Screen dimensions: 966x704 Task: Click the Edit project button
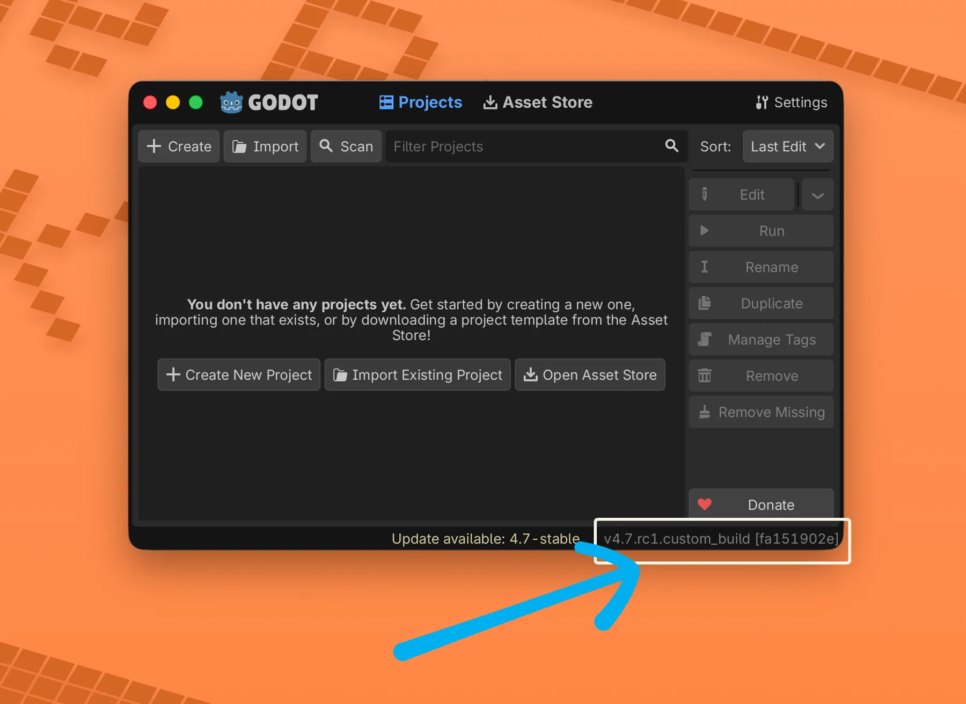tap(741, 195)
